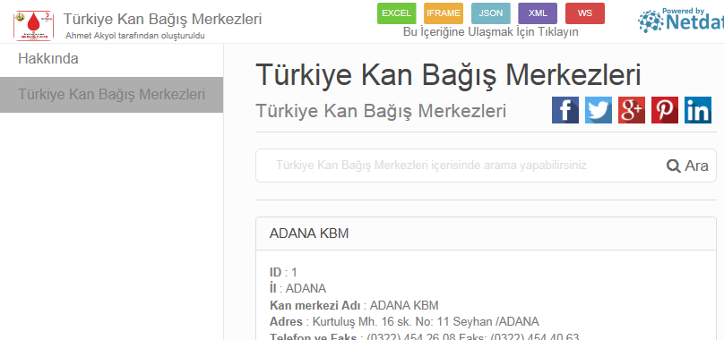724x340 pixels.
Task: Click the Ara search button
Action: click(687, 166)
